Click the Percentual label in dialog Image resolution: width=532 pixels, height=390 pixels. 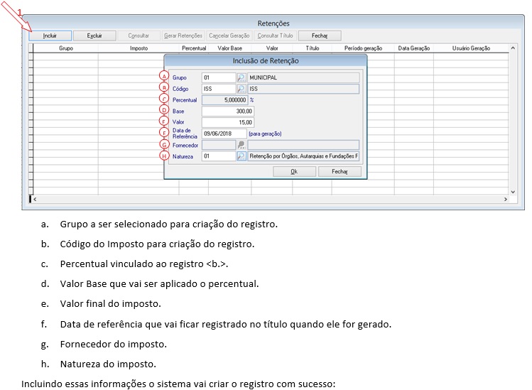click(184, 100)
